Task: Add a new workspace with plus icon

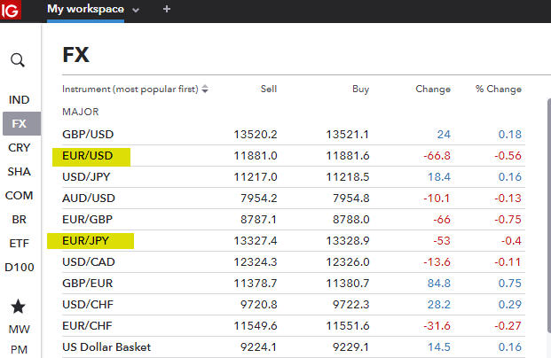Action: coord(167,9)
